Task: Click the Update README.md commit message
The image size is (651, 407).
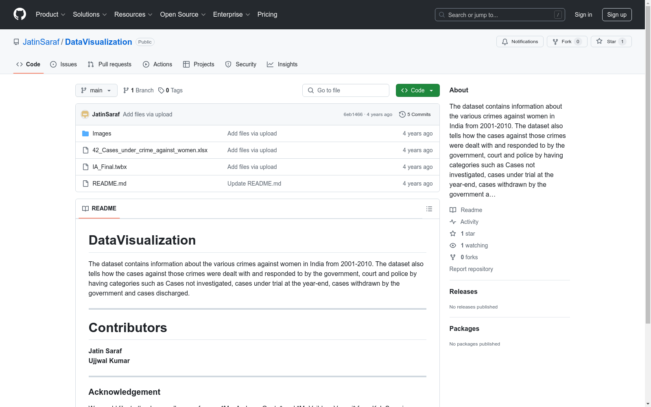Action: pos(254,184)
